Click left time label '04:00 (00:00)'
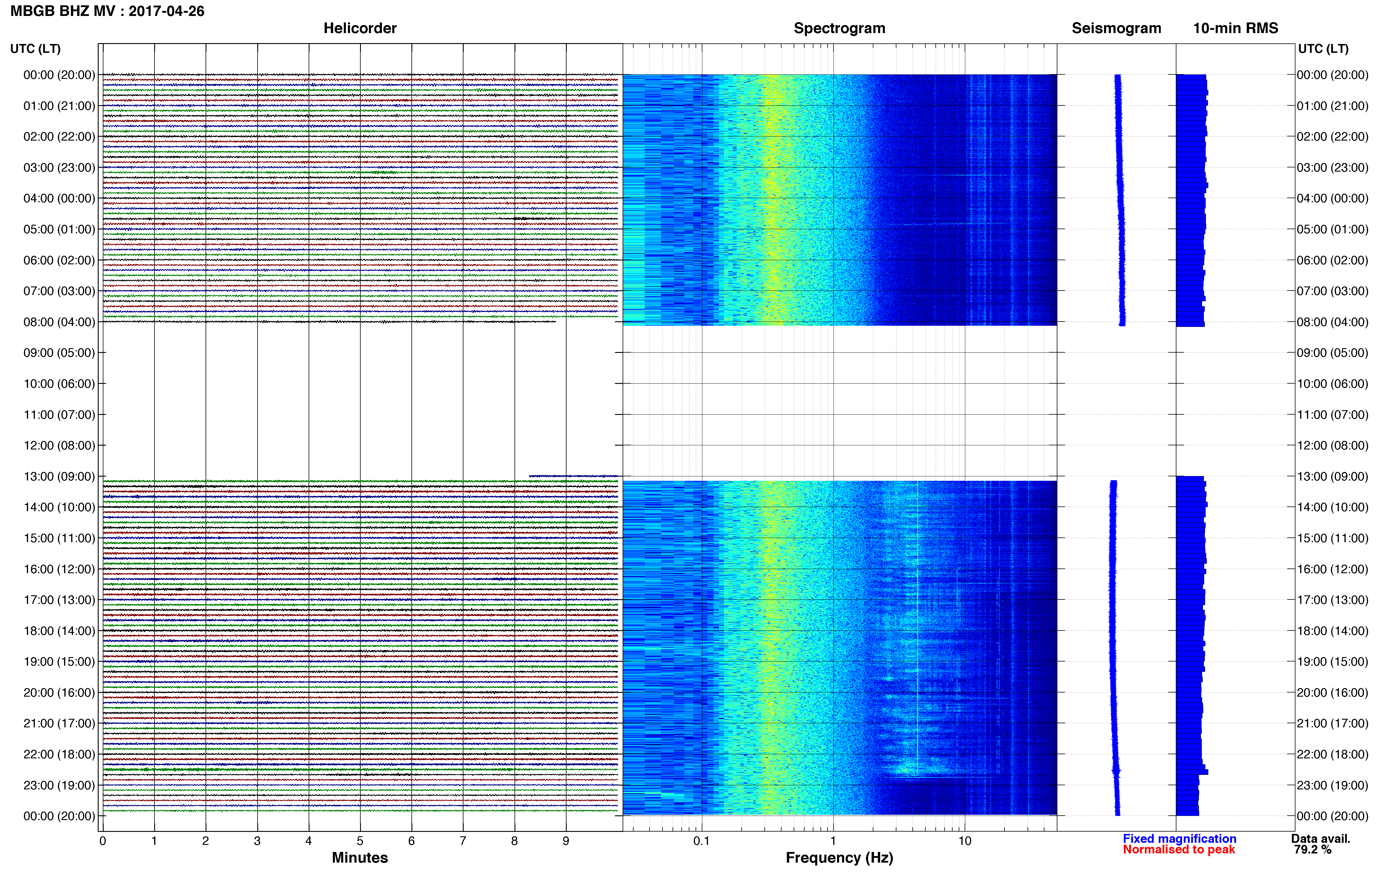The image size is (1400, 875). point(59,198)
